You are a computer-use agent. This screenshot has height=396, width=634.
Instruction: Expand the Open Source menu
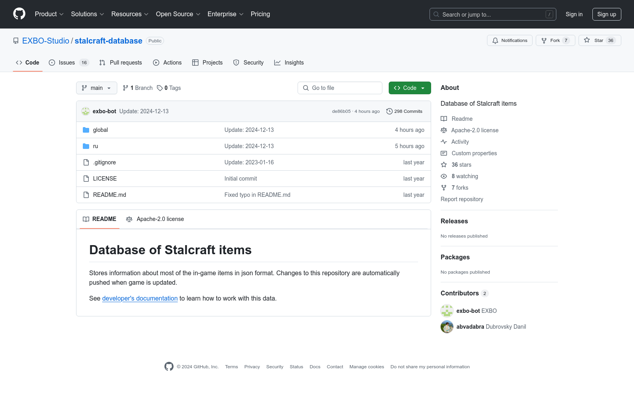178,14
